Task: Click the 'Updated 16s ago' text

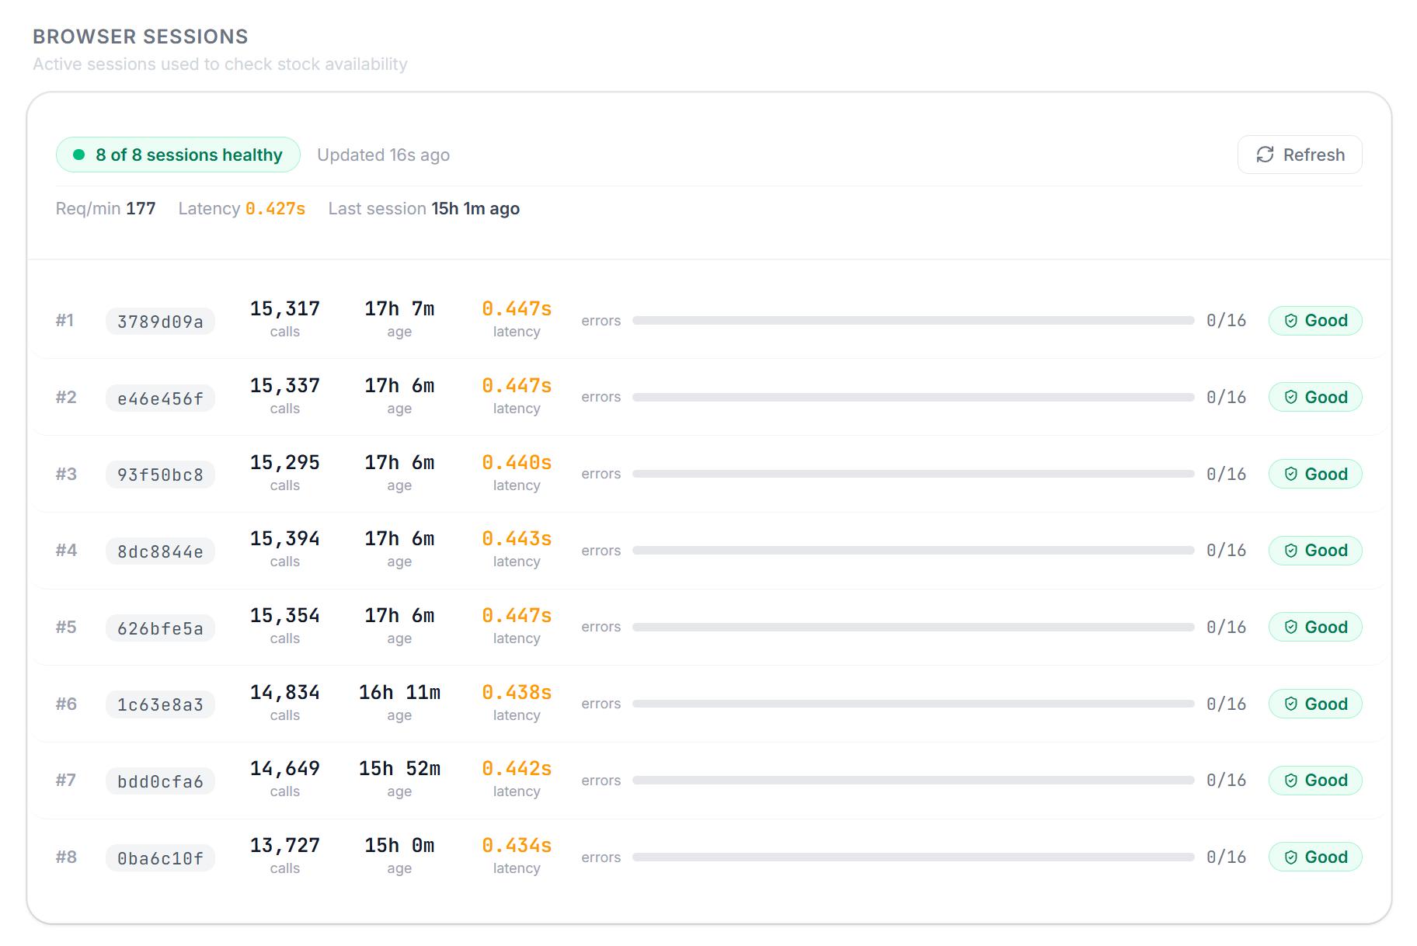Action: [383, 155]
